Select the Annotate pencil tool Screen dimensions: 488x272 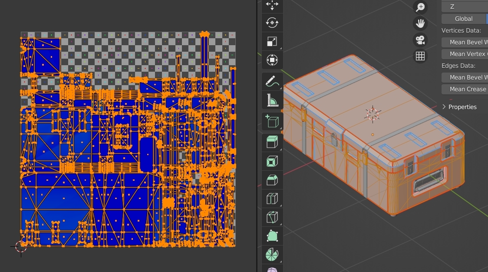coord(272,82)
